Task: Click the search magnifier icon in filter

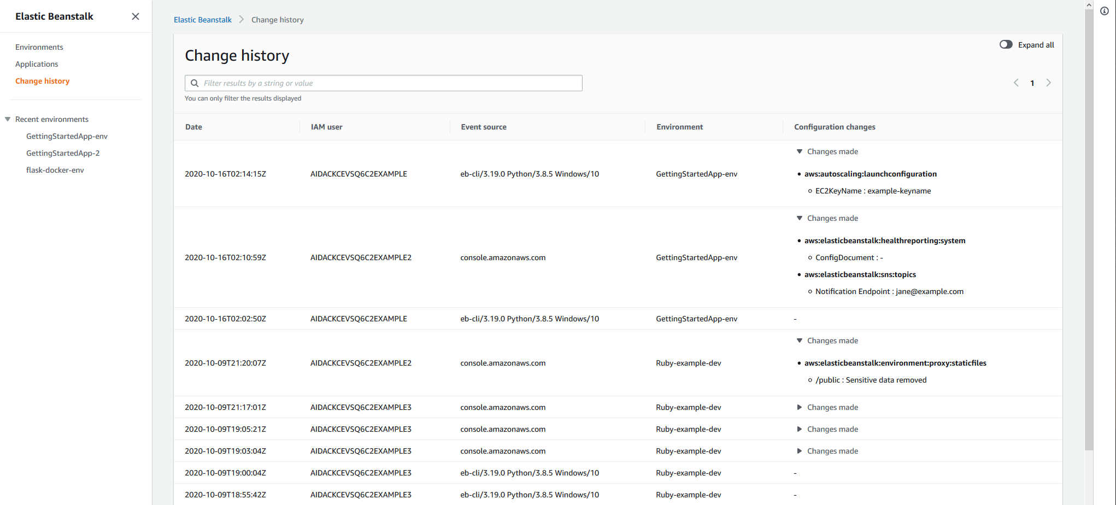Action: pyautogui.click(x=195, y=83)
